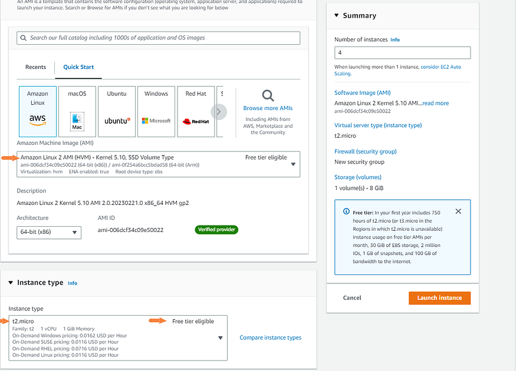Select the Ubuntu AMI tile
516x371 pixels.
[117, 111]
